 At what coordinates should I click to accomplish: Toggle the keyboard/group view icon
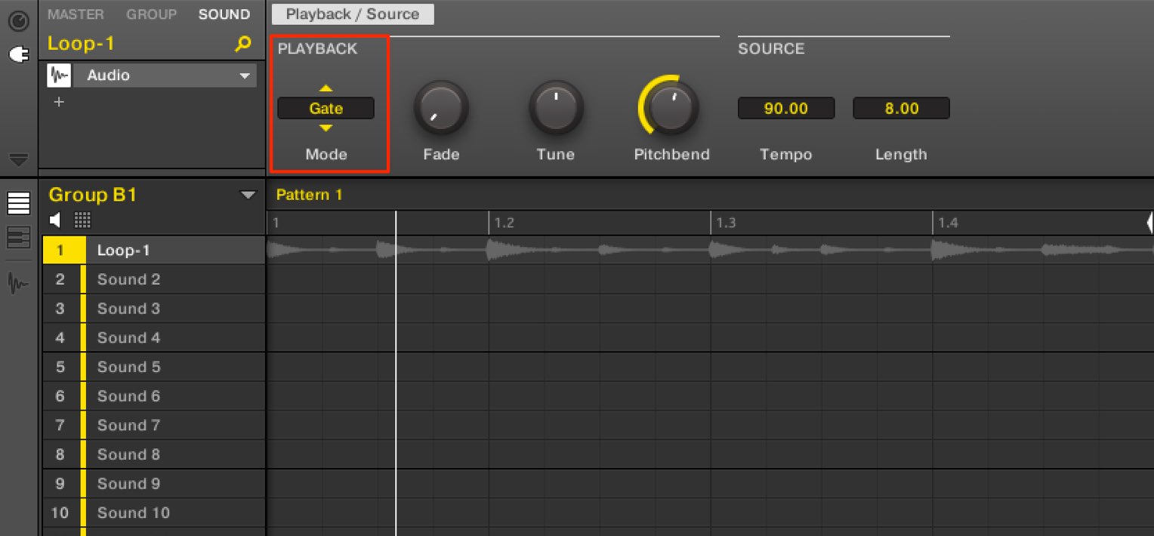(18, 237)
